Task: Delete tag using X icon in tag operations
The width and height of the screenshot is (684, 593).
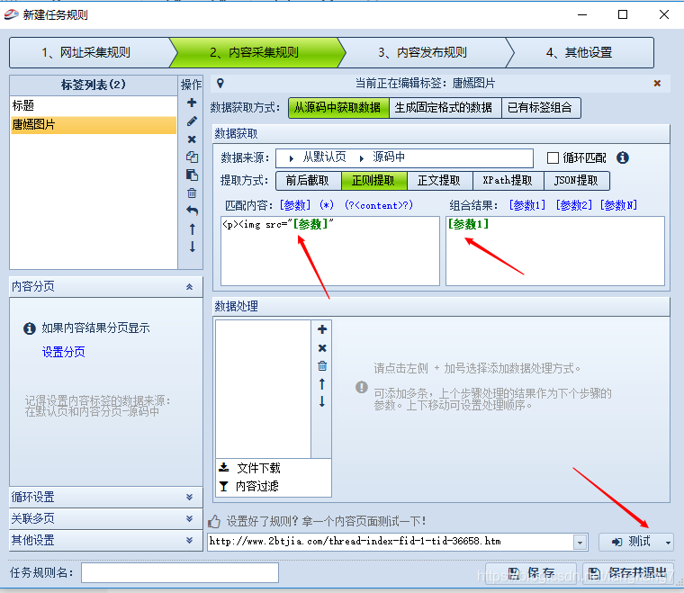Action: point(192,139)
